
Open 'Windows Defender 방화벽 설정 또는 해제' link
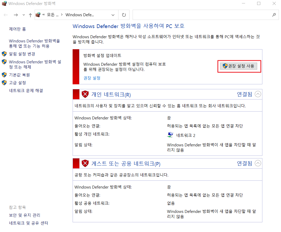[x=35, y=64]
